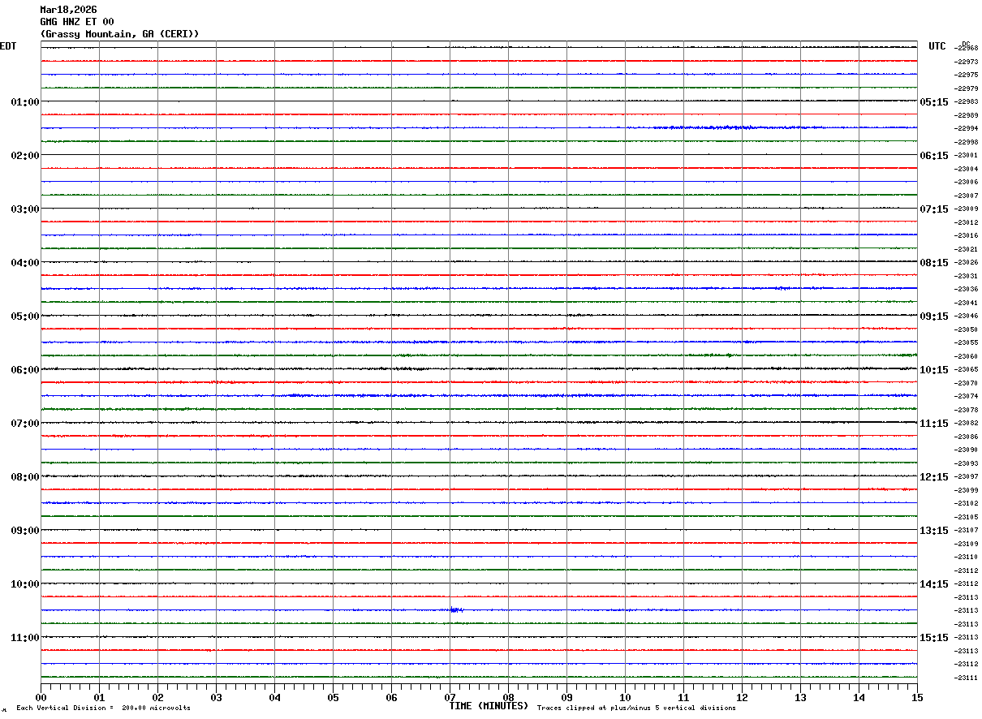
Task: Click the 12:15 UTC time label
Action: tap(934, 477)
